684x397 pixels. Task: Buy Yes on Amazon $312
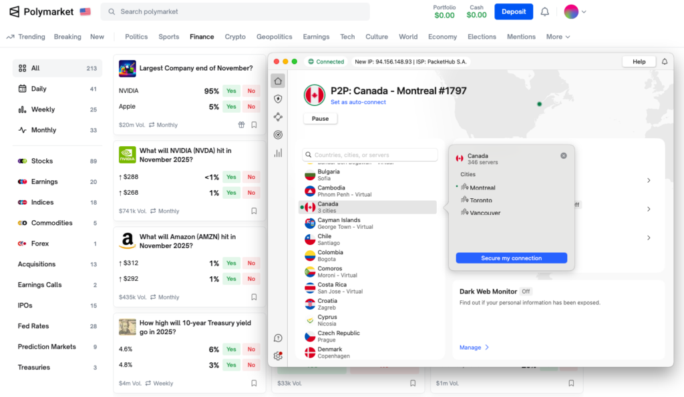click(231, 263)
